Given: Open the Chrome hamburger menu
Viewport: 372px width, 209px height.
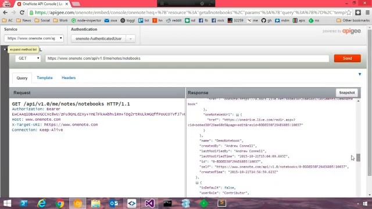Looking at the screenshot, I should (367, 13).
